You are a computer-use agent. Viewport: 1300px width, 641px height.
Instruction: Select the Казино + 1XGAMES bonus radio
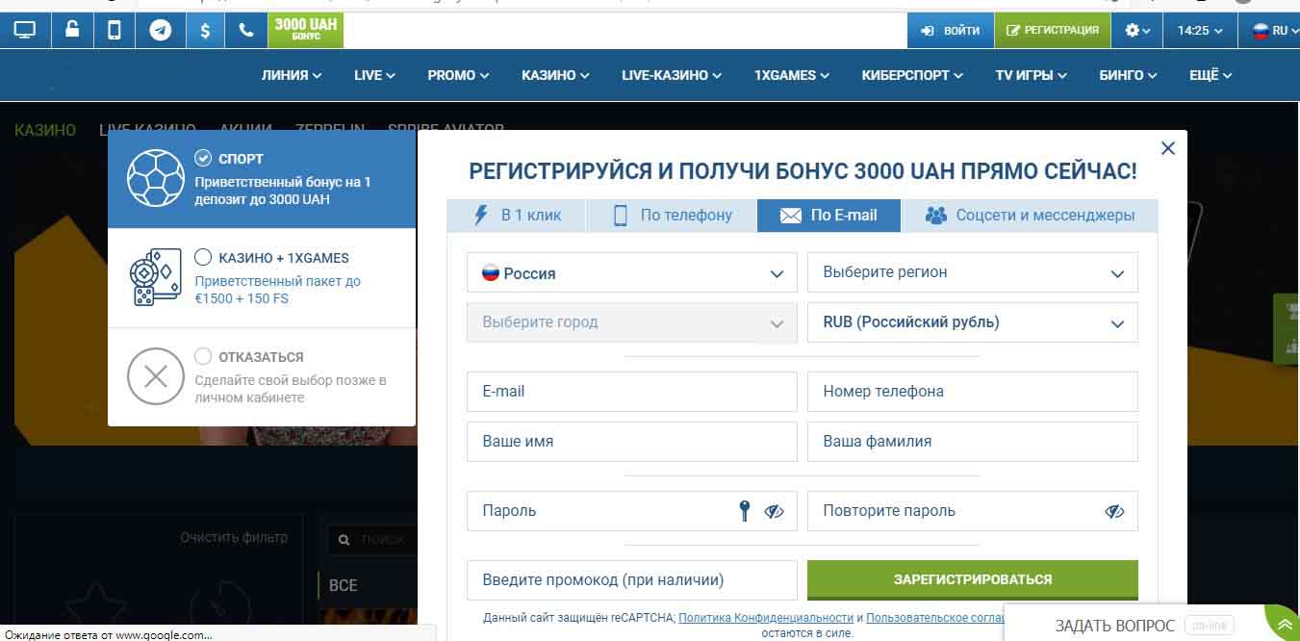click(x=203, y=257)
